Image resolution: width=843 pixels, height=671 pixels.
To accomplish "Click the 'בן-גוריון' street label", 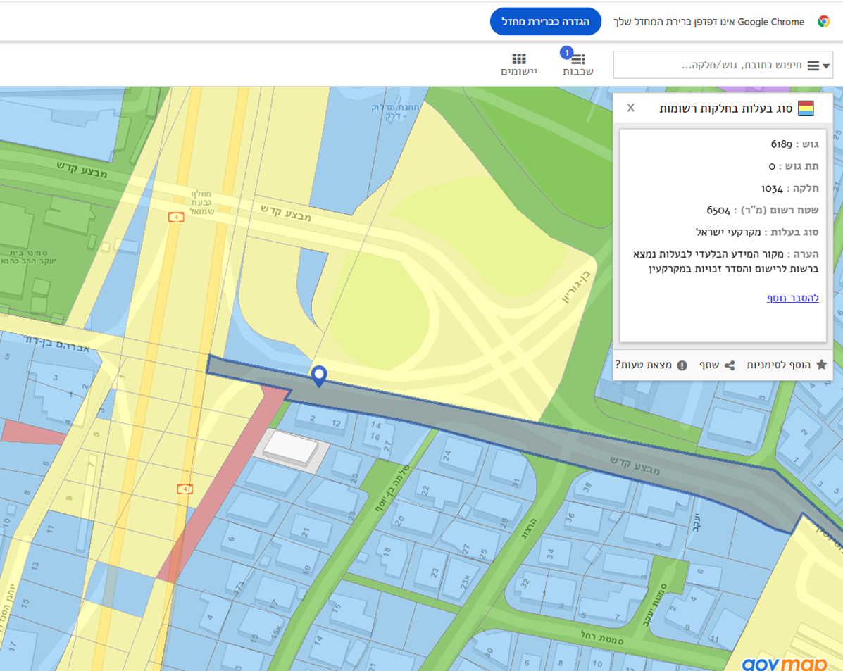I will [576, 288].
